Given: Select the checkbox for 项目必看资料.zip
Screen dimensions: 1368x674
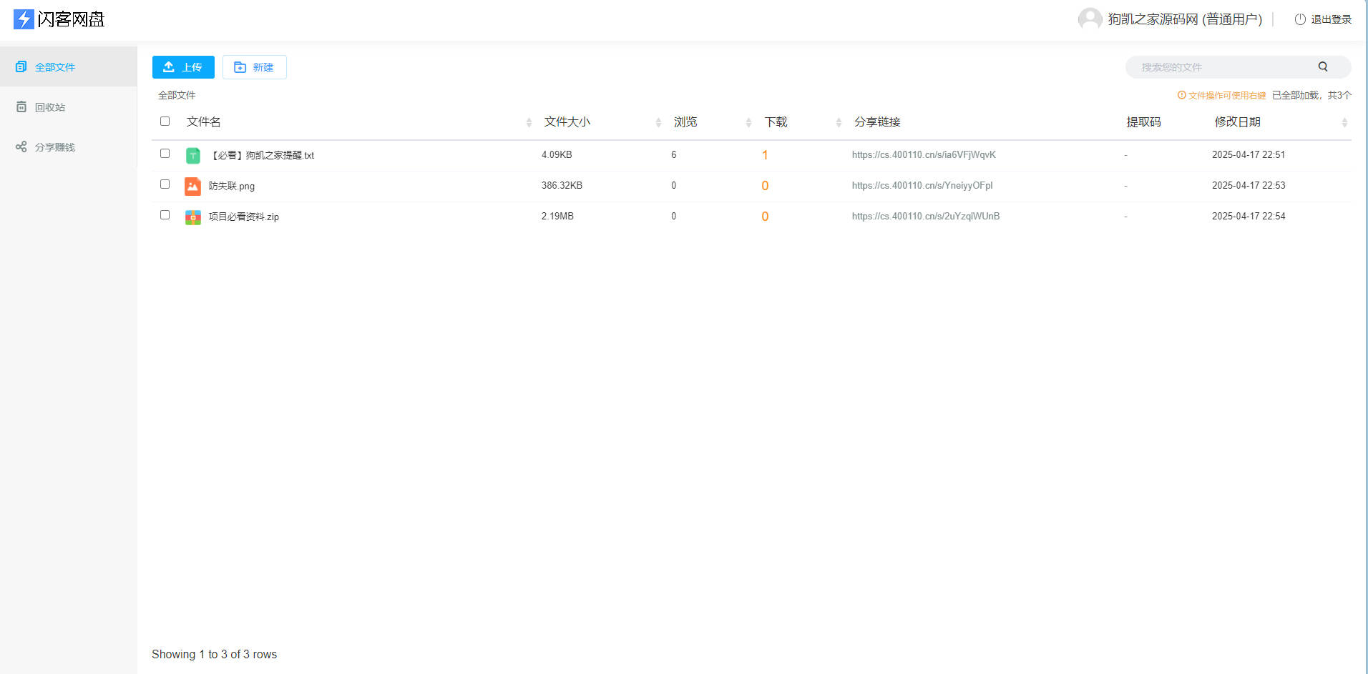Looking at the screenshot, I should (165, 215).
